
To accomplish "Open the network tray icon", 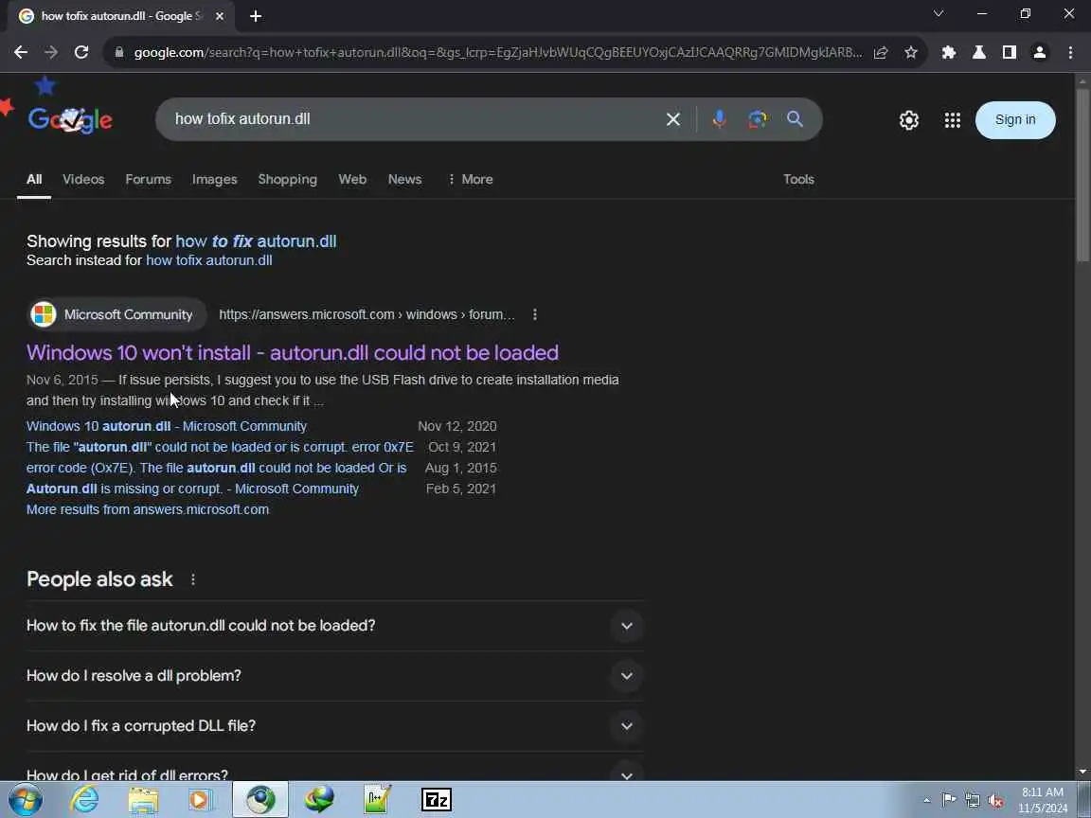I will [972, 801].
